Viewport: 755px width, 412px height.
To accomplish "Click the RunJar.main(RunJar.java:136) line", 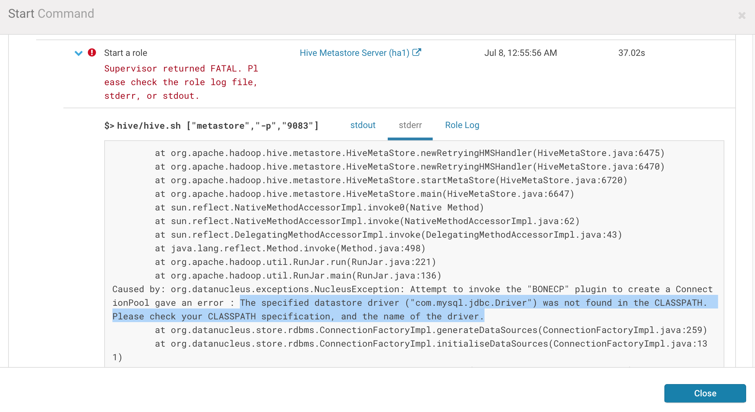I will click(x=298, y=275).
